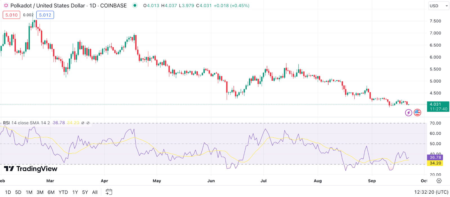Select the 5D time range
This screenshot has height=197, width=450.
click(18, 192)
